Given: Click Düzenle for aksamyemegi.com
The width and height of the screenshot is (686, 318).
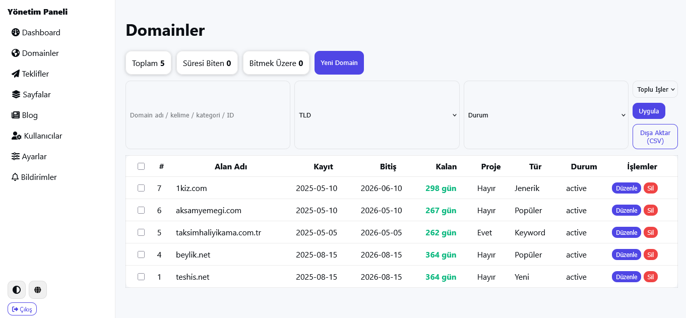Looking at the screenshot, I should pos(627,210).
